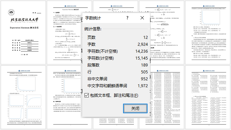
Task: Click header logo on top-right page
Action: click(x=209, y=6)
